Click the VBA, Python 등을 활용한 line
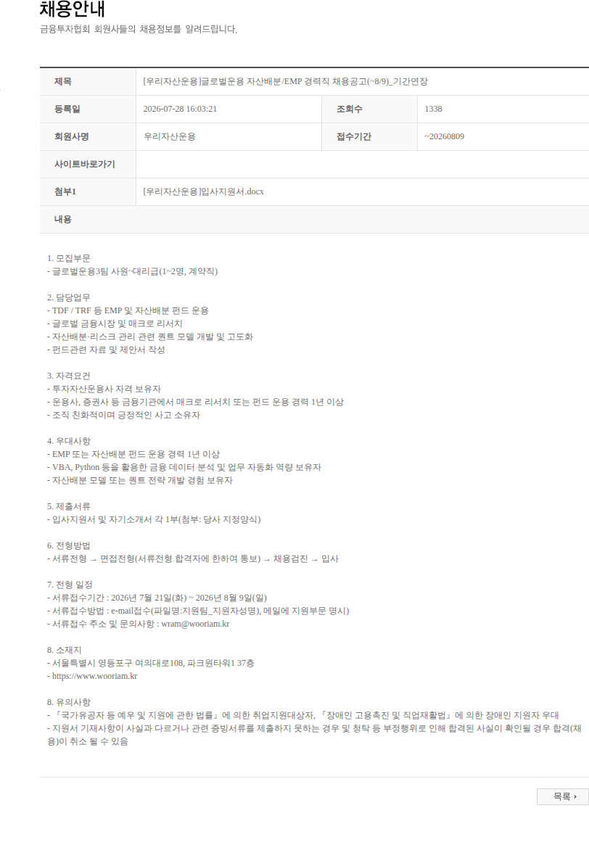Image resolution: width=589 pixels, height=845 pixels. [x=184, y=468]
